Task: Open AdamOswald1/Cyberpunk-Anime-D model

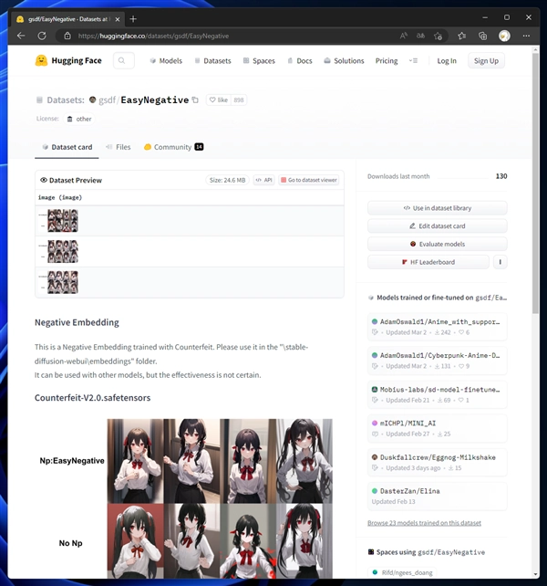Action: pos(438,361)
